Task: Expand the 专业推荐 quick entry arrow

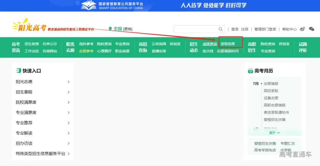Action: click(68, 123)
